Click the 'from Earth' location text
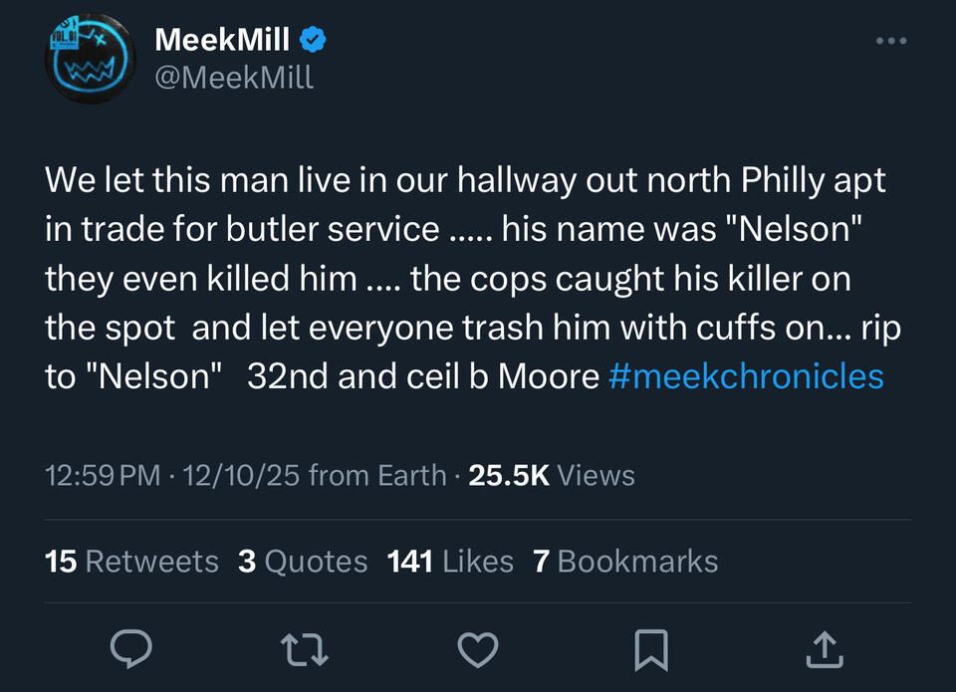The height and width of the screenshot is (692, 956). [377, 475]
